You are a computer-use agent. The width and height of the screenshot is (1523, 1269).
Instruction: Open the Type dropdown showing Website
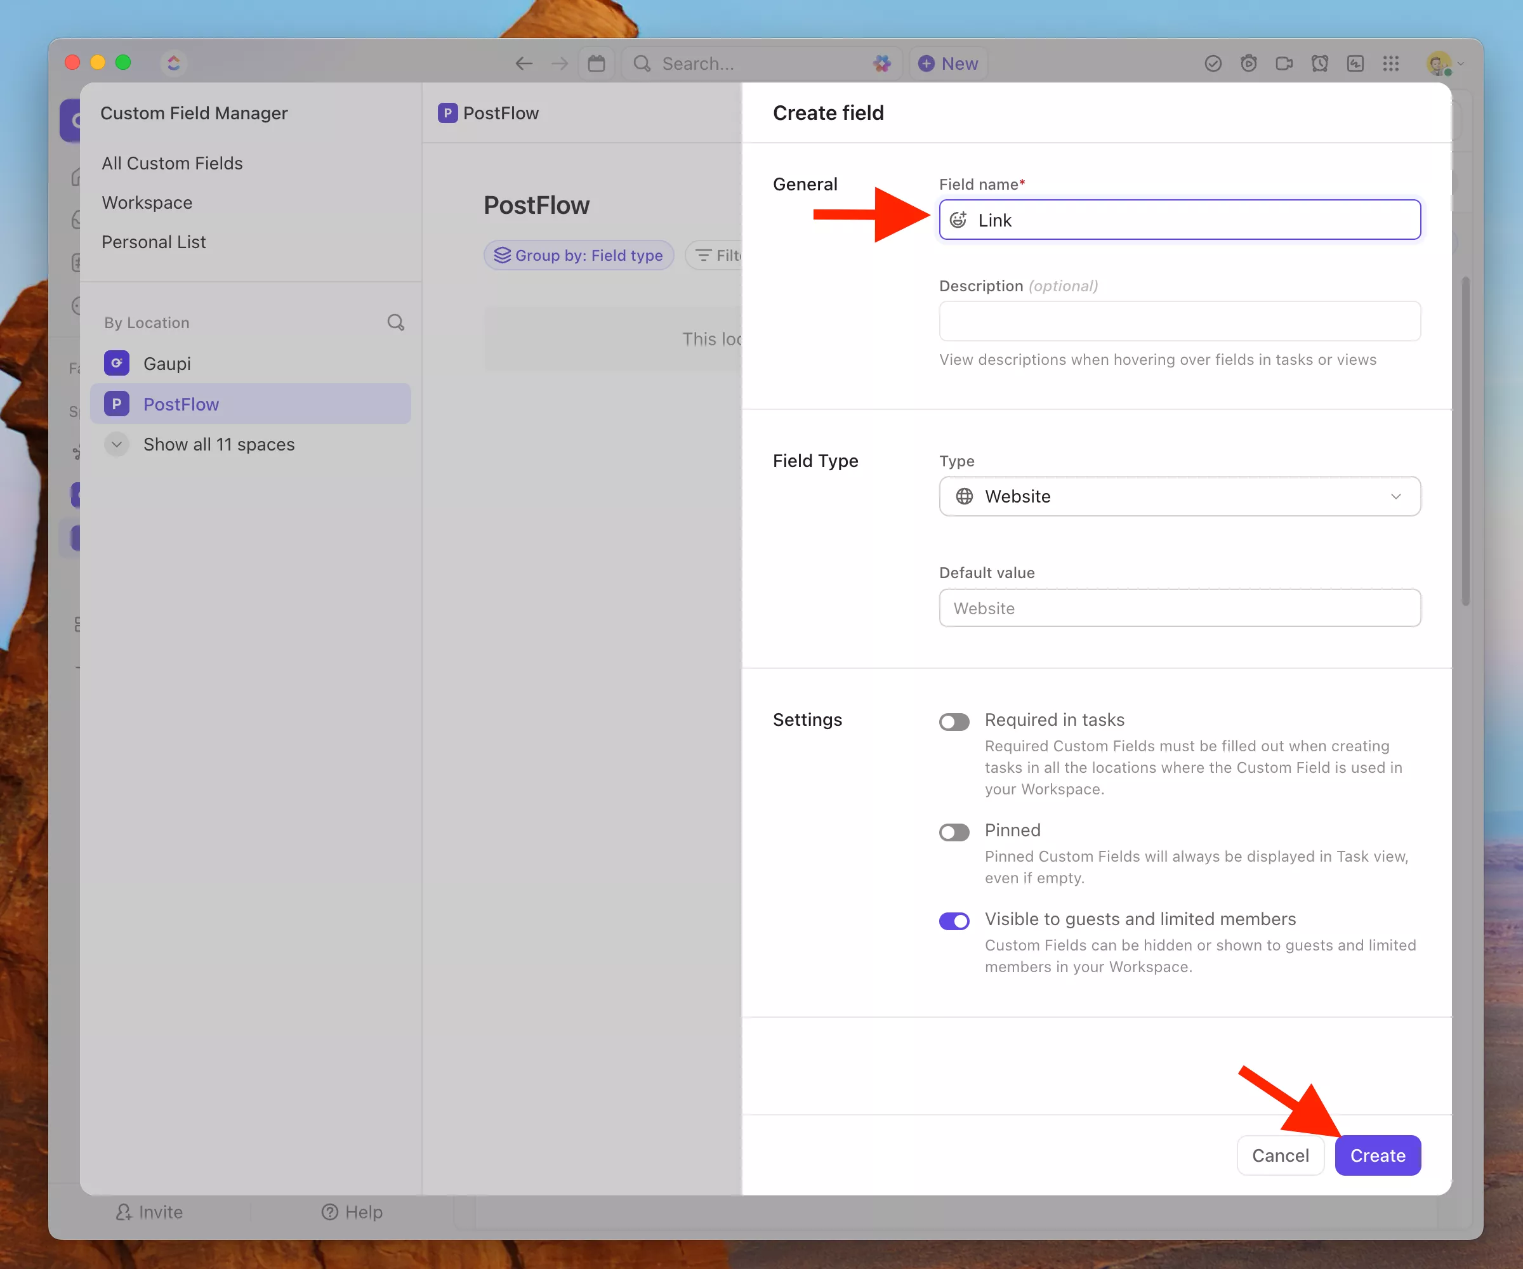(1179, 496)
